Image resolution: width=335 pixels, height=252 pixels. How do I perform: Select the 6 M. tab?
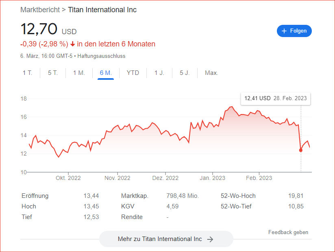tap(106, 73)
